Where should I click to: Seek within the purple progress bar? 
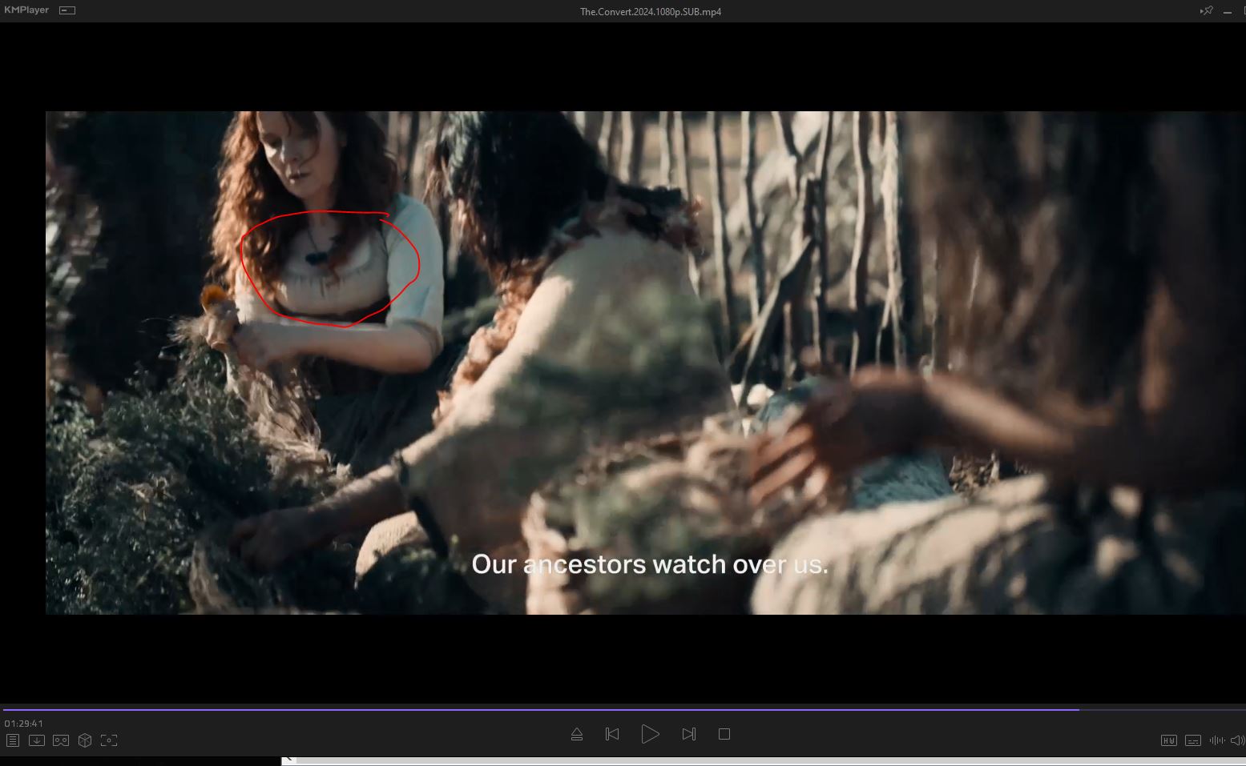coord(561,709)
